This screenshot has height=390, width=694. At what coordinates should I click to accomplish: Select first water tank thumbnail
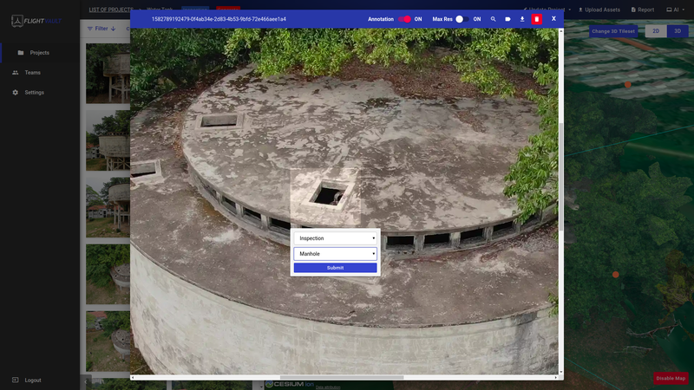(108, 74)
